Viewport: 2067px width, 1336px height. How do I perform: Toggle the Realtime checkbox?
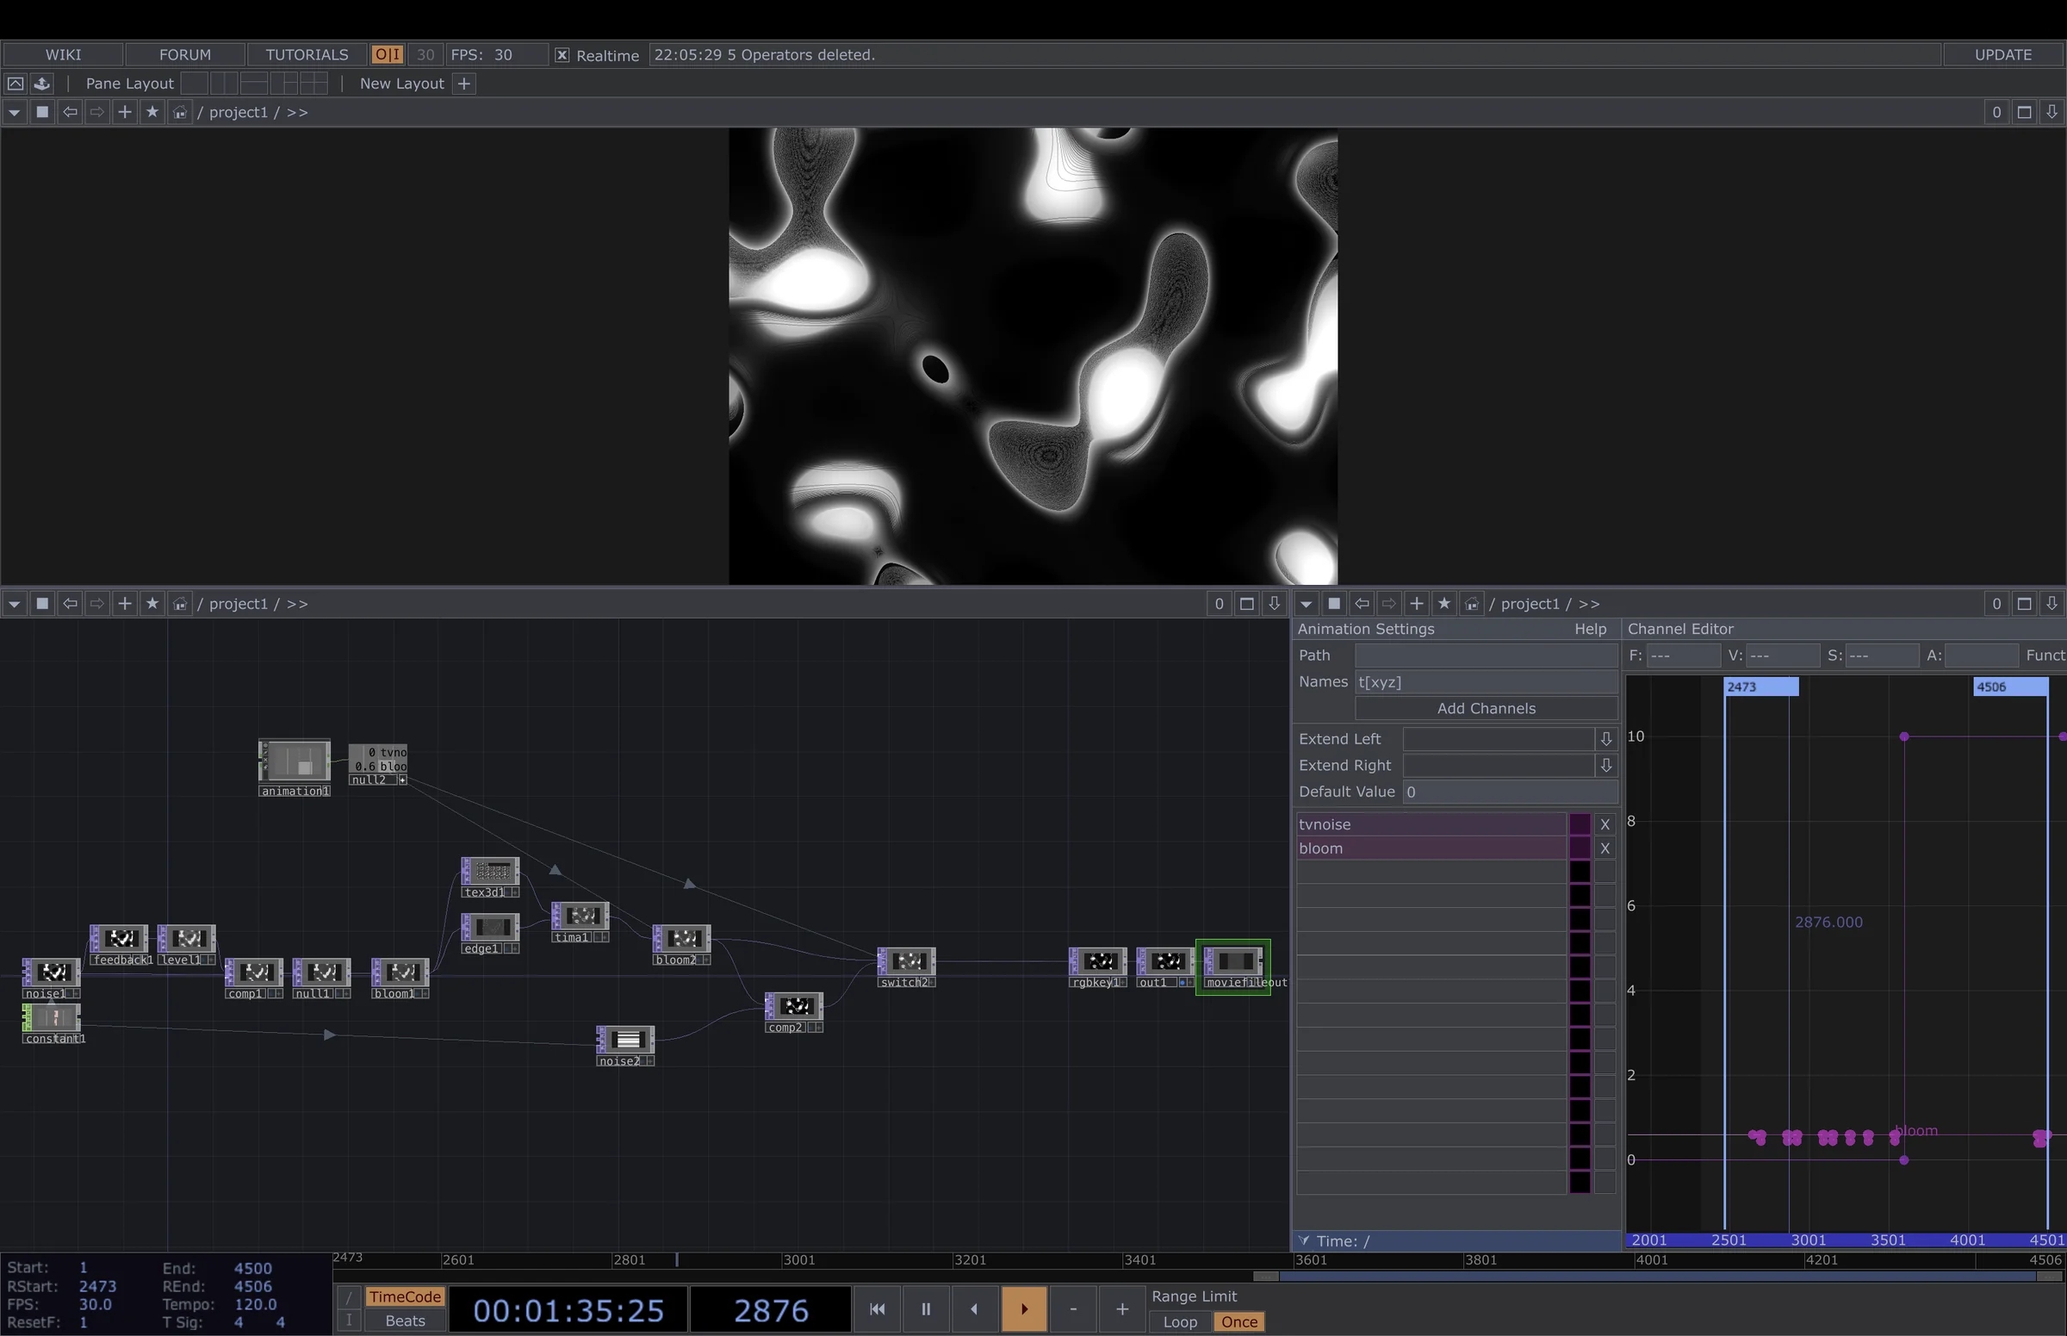point(562,54)
